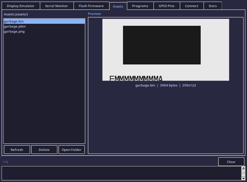Delete the selected asset
247x182 pixels.
pyautogui.click(x=44, y=149)
